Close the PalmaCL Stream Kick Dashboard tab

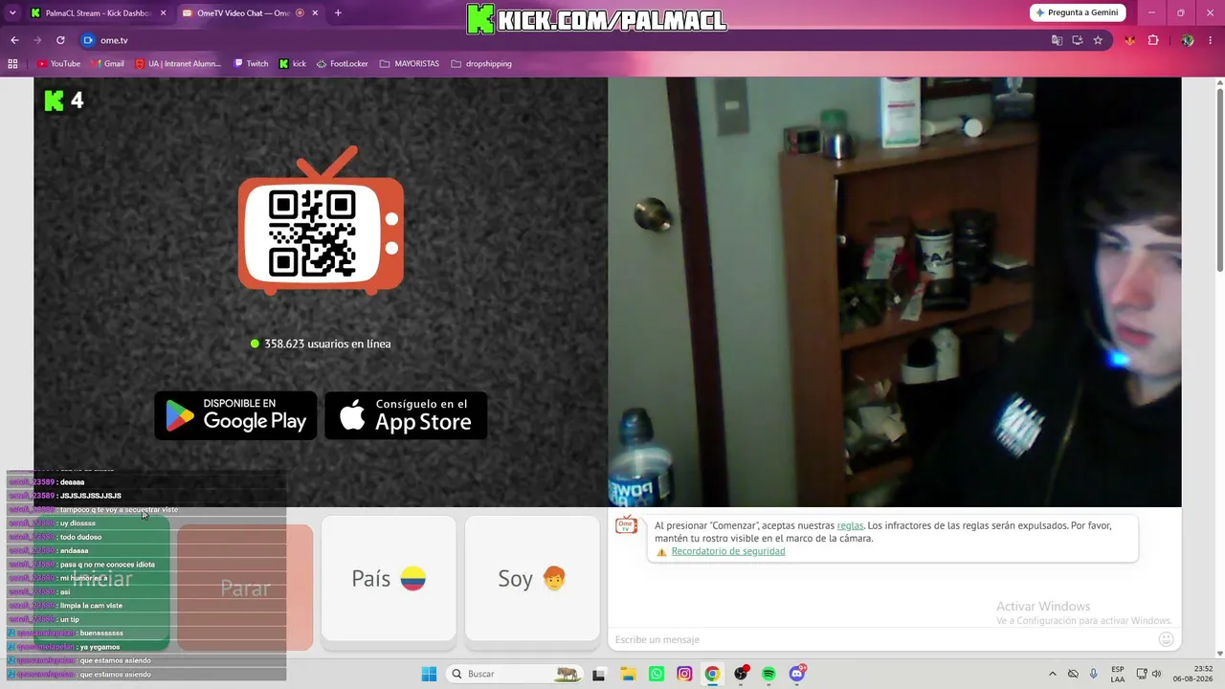tap(163, 13)
